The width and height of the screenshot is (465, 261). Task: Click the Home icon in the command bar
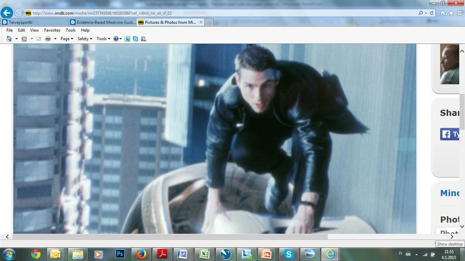pyautogui.click(x=9, y=39)
